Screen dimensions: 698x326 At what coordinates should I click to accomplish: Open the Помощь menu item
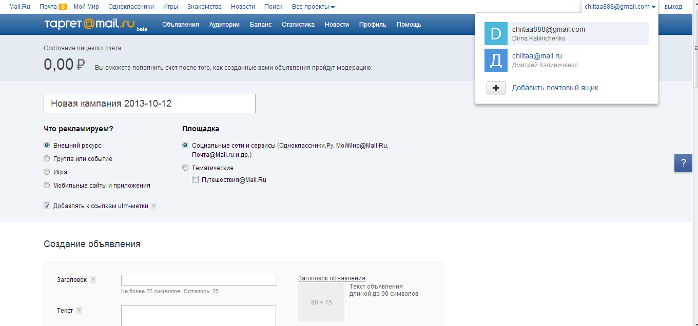coord(409,25)
